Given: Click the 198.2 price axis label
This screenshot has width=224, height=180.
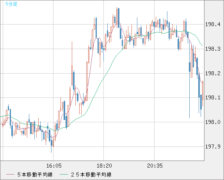Looking at the screenshot, I should [x=213, y=73].
